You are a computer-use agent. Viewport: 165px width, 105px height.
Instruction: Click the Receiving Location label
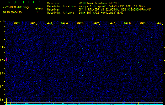(x=61, y=6)
